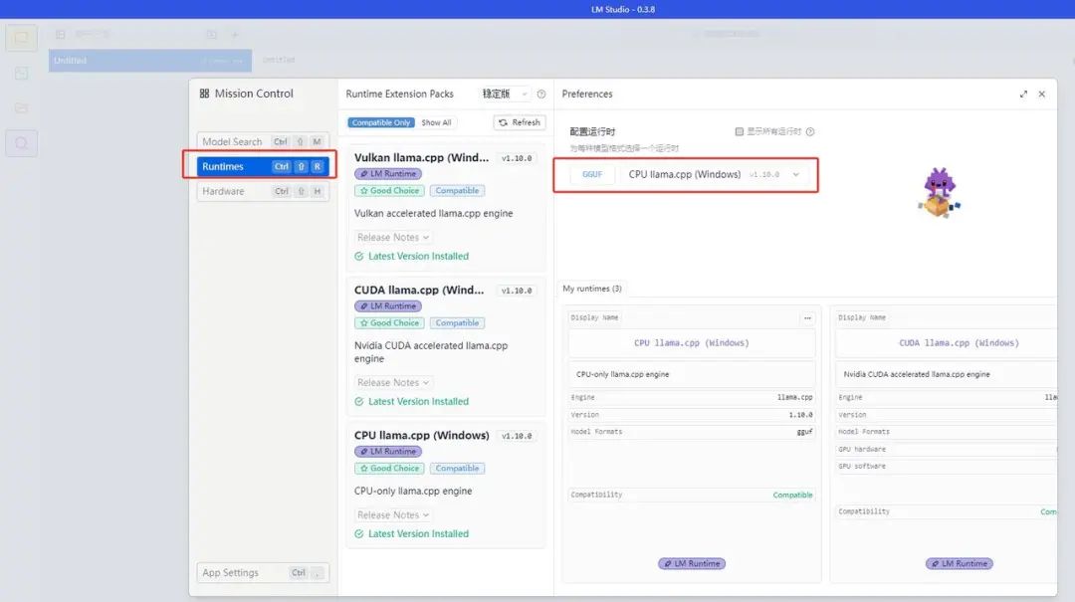Open the three-dot menu on CPU runtime card
Screen dimensions: 1075x602
point(807,317)
